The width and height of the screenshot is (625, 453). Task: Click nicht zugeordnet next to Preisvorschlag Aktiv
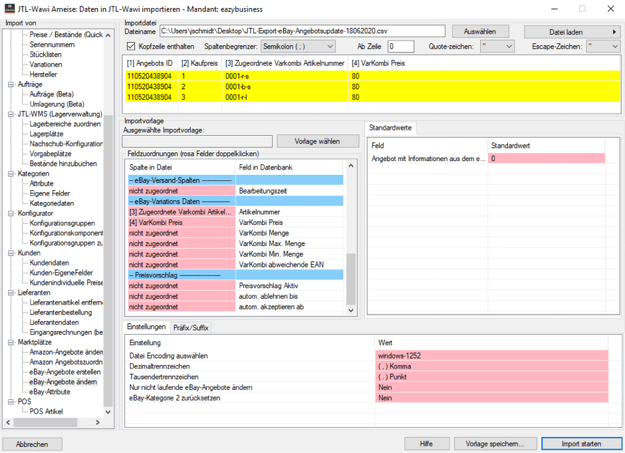pos(182,286)
